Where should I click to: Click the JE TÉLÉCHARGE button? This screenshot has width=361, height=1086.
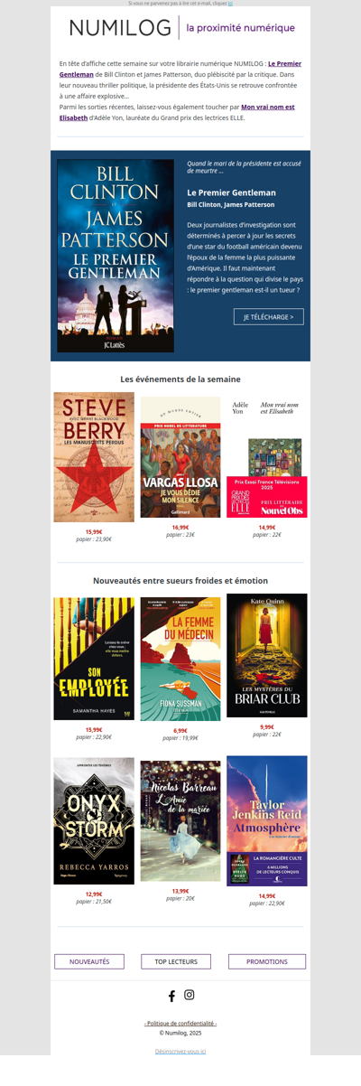[268, 317]
